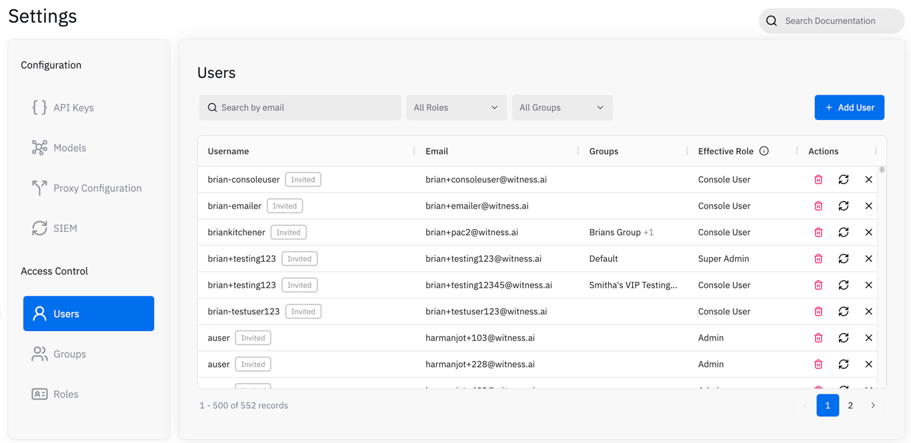Open API Keys settings
The height and width of the screenshot is (443, 911).
click(x=73, y=107)
